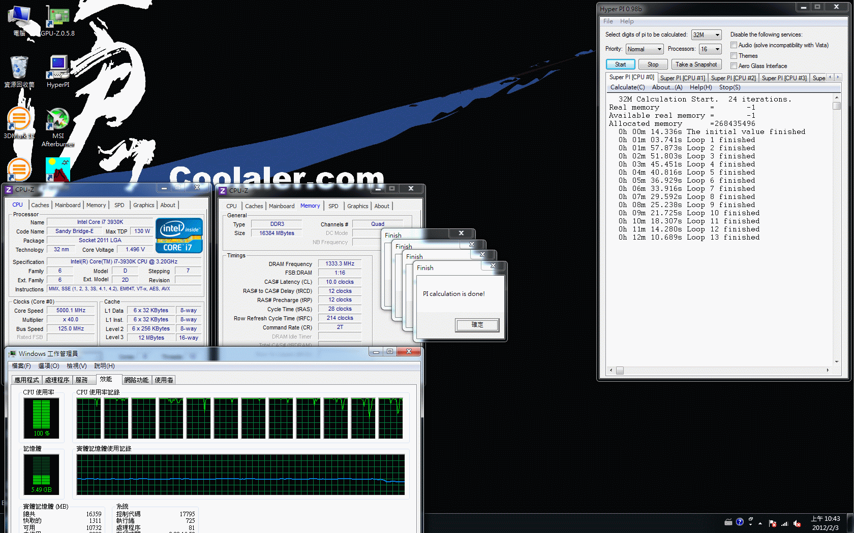Viewport: 854px width, 533px height.
Task: Switch to 處理程序 tab in Task Manager
Action: coord(57,380)
